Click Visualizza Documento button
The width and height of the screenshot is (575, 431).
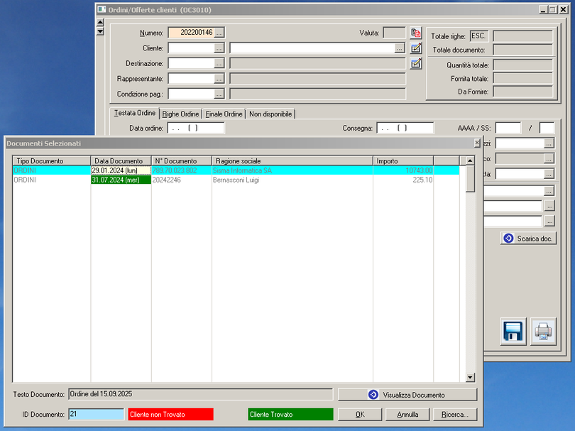tap(407, 395)
